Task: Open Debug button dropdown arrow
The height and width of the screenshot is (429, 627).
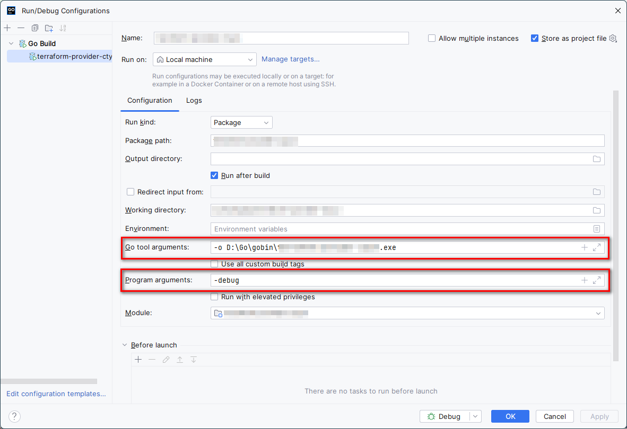Action: click(475, 416)
